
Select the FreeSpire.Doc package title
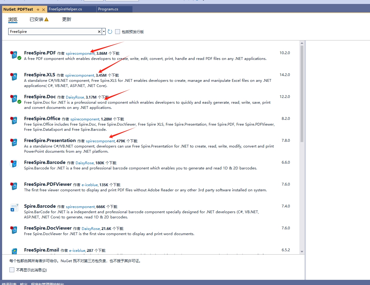pos(40,97)
